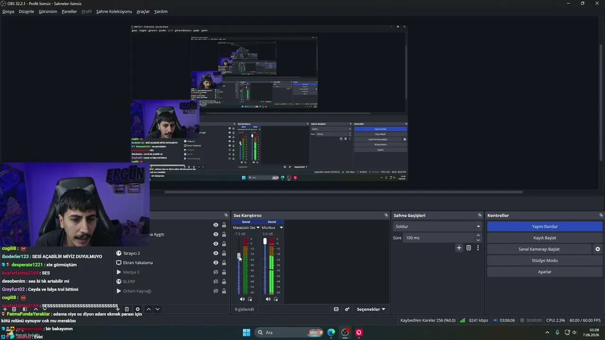Move selected source up

(x=148, y=309)
